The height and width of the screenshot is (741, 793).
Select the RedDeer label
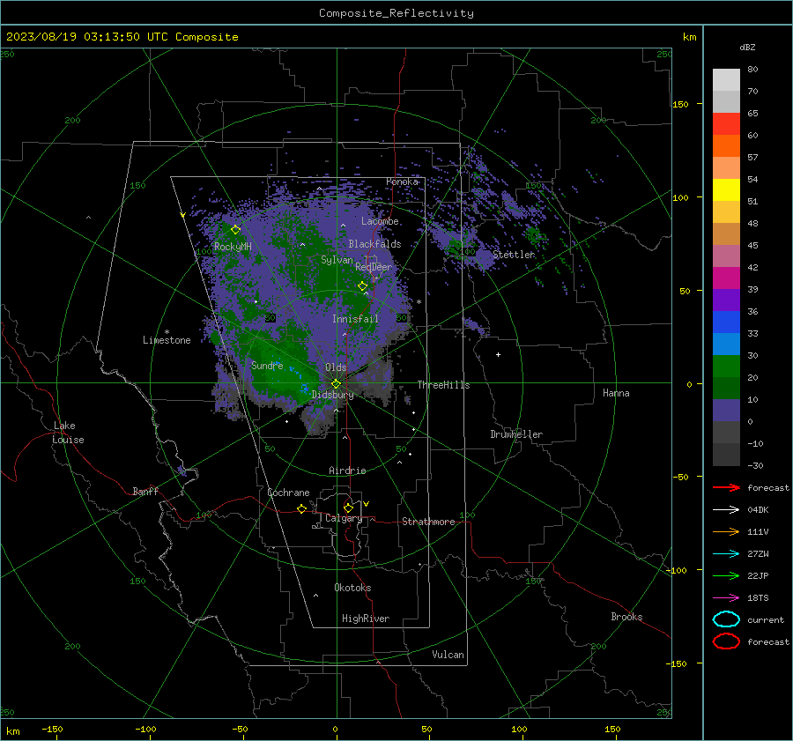click(x=374, y=267)
